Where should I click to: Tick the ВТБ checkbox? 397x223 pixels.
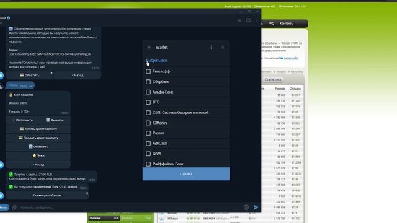coord(148,102)
